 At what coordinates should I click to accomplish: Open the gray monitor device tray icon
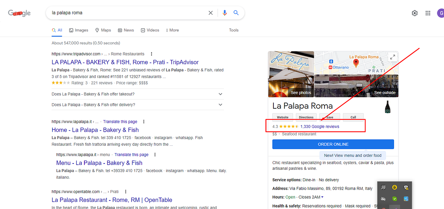384,188
